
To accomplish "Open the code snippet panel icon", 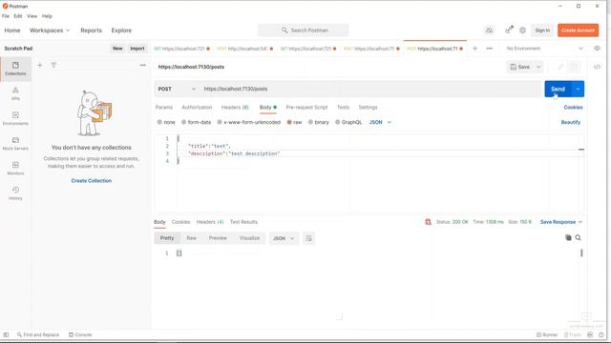I will tap(597, 67).
